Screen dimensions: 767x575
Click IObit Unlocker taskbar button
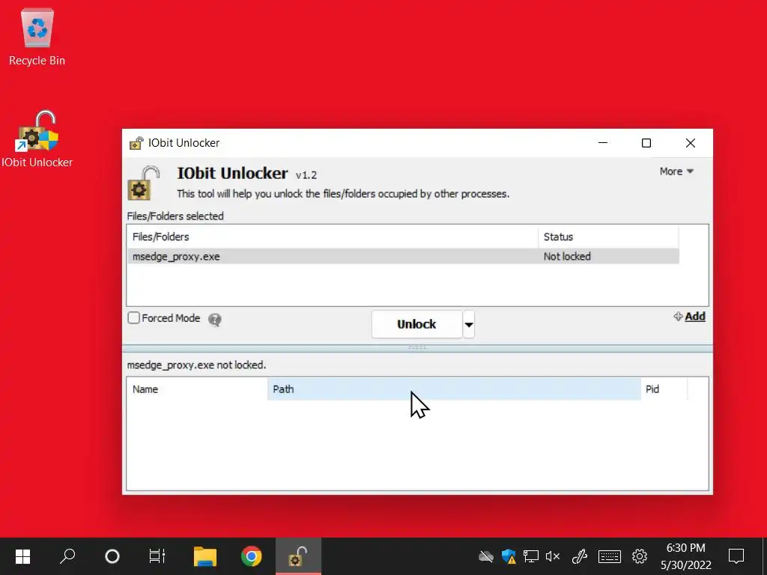298,556
